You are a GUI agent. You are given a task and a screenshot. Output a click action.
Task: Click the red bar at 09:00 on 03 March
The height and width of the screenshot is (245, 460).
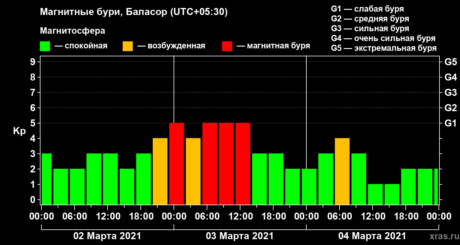coord(226,164)
